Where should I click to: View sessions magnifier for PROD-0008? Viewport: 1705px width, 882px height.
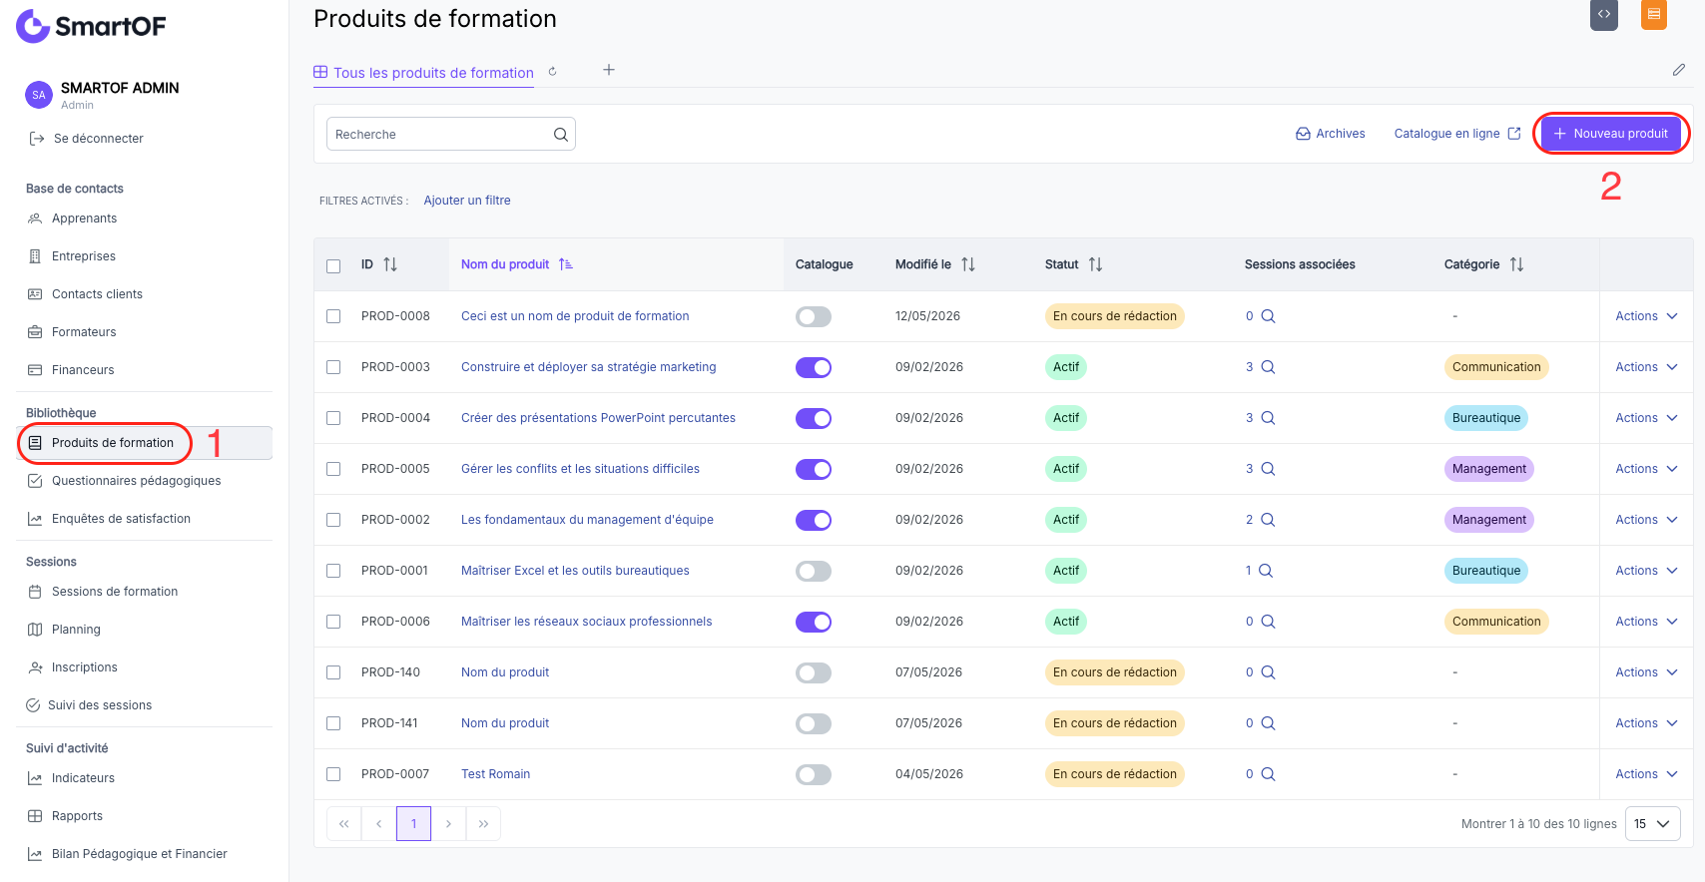pos(1268,316)
